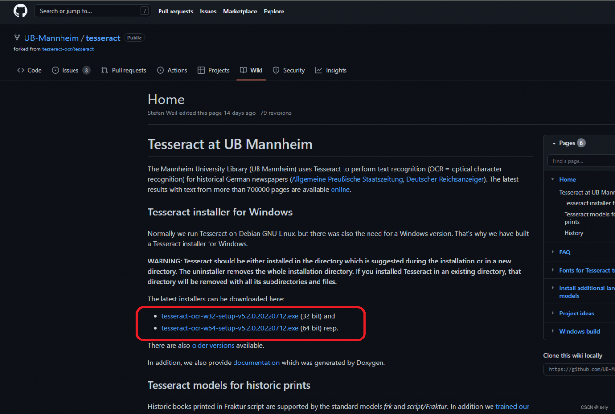This screenshot has width=615, height=414.
Task: Switch to the repository Issues tab
Action: click(x=71, y=70)
